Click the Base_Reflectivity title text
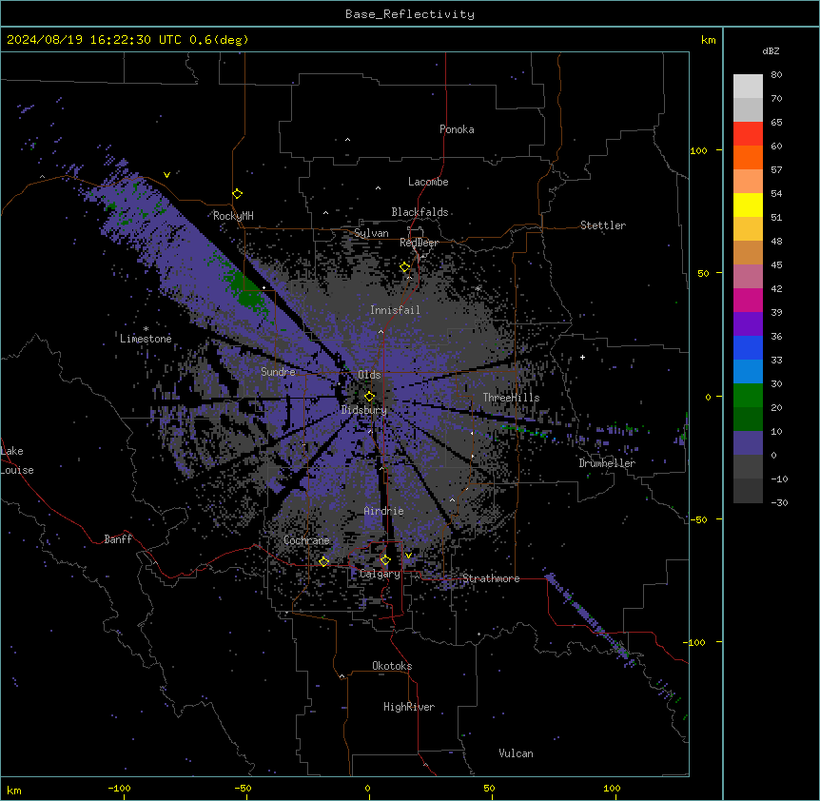The height and width of the screenshot is (801, 820). point(410,14)
